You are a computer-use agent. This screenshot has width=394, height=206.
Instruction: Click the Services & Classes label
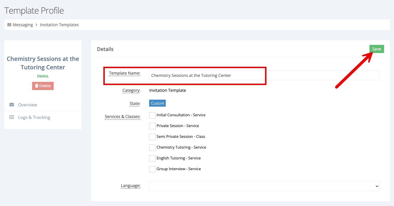pos(123,117)
